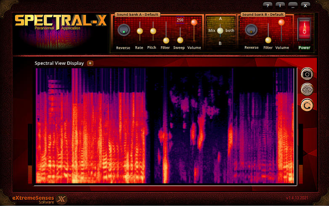Click the Sweep value 250 field

180,20
